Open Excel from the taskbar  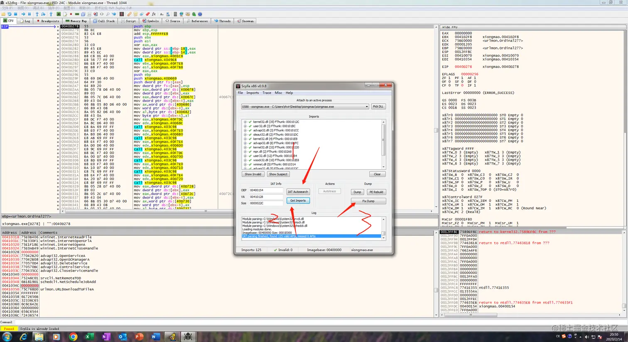(x=90, y=337)
